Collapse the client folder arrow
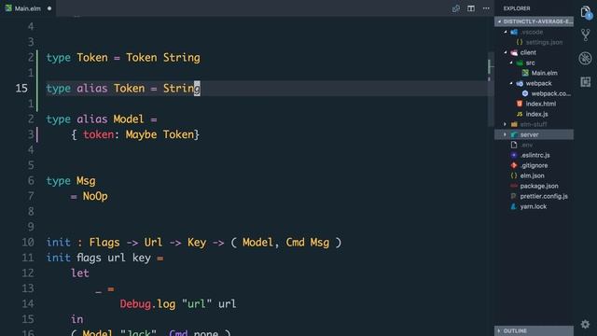 [506, 52]
